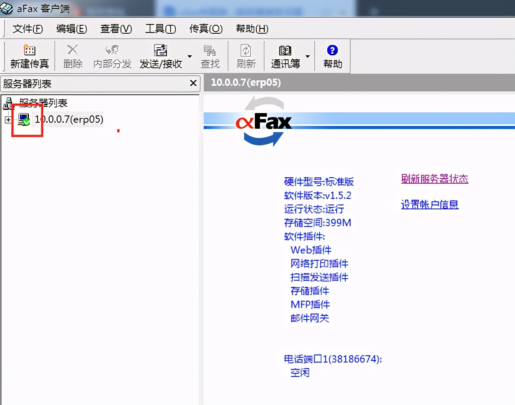This screenshot has height=405, width=515.
Task: Click the 硬件型号:标准版 text
Action: [x=319, y=182]
